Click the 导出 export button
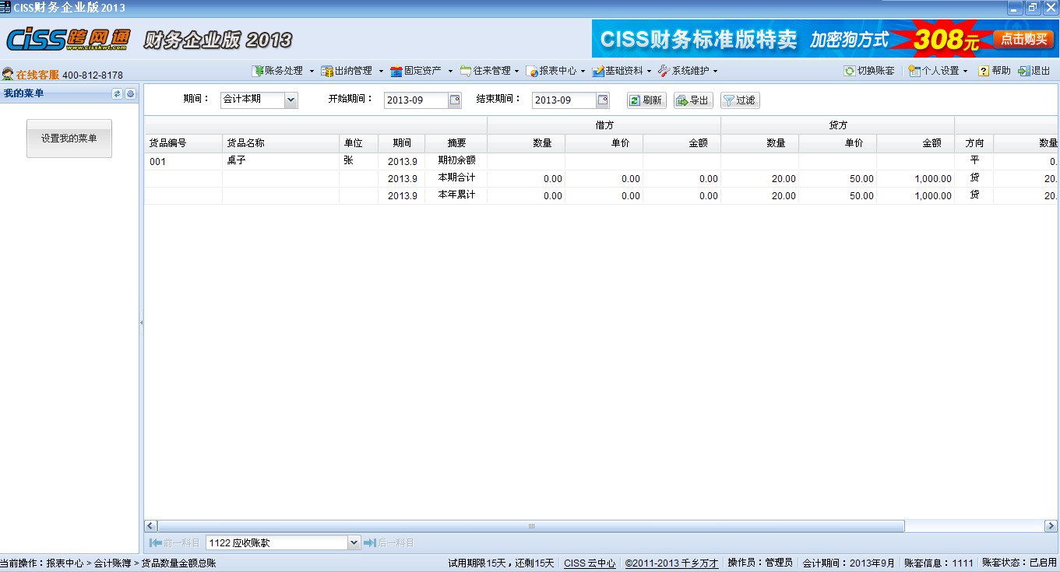The width and height of the screenshot is (1060, 572). pos(692,100)
